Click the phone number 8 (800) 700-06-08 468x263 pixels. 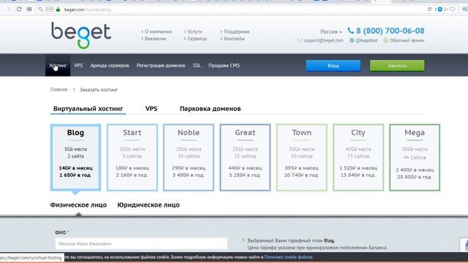[x=390, y=31]
